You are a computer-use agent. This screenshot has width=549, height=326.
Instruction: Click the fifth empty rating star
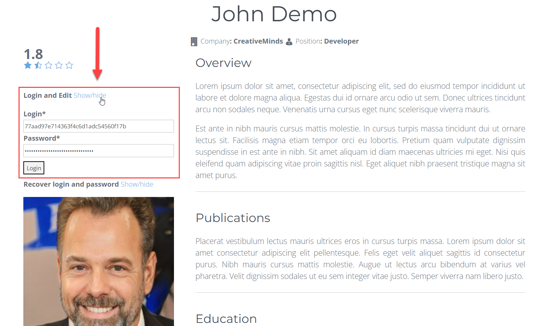[69, 65]
